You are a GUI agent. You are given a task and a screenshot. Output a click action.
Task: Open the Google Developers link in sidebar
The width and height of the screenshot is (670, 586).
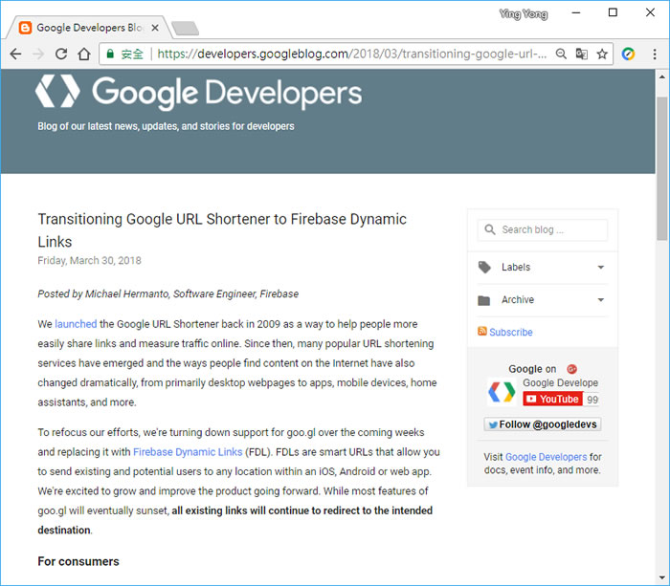tap(547, 457)
